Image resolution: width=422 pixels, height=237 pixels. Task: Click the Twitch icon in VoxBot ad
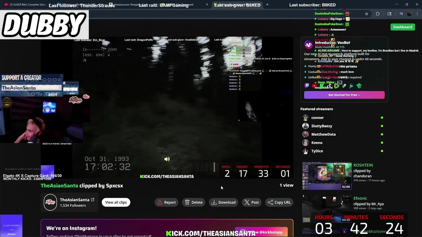coord(307,86)
